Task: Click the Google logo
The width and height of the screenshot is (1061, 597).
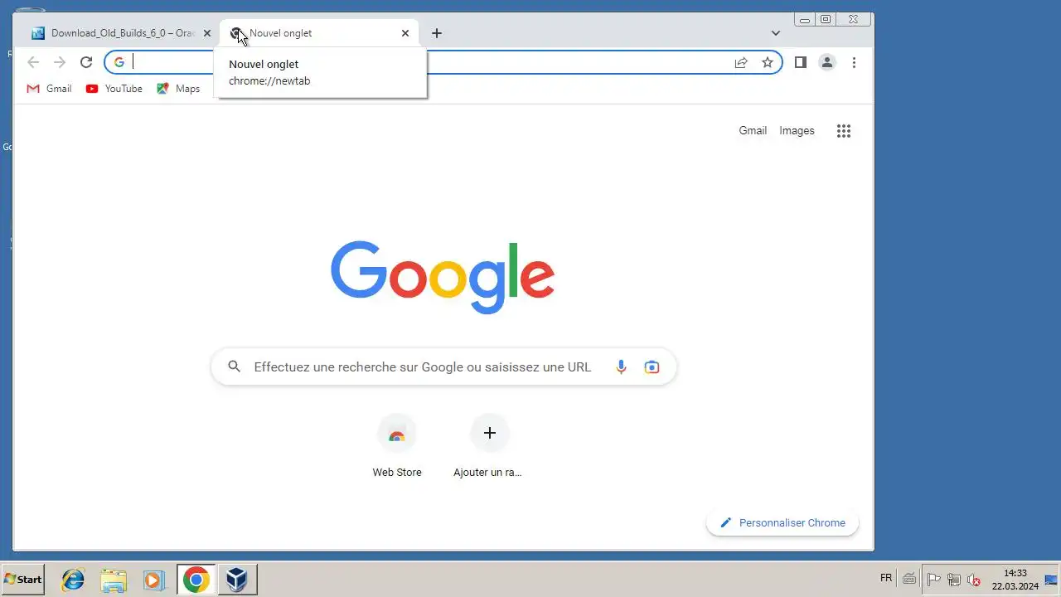Action: point(443,277)
